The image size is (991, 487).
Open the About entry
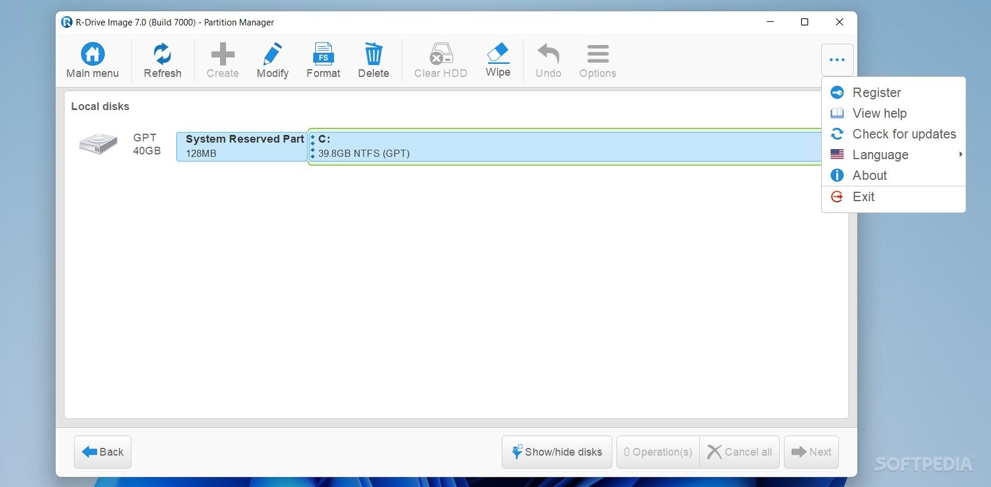[x=893, y=175]
